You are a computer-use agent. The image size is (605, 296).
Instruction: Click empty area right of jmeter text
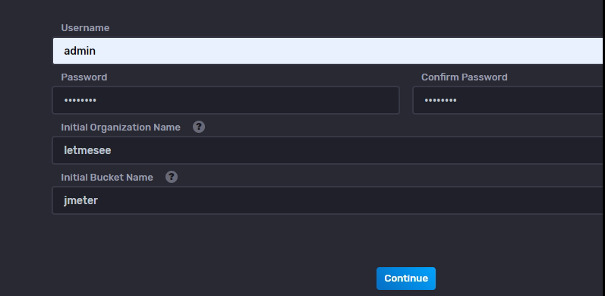point(347,200)
